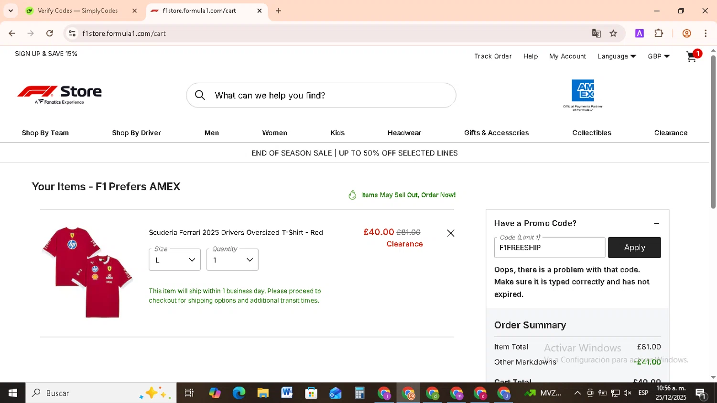The image size is (717, 403).
Task: Open the Men menu
Action: pyautogui.click(x=212, y=133)
